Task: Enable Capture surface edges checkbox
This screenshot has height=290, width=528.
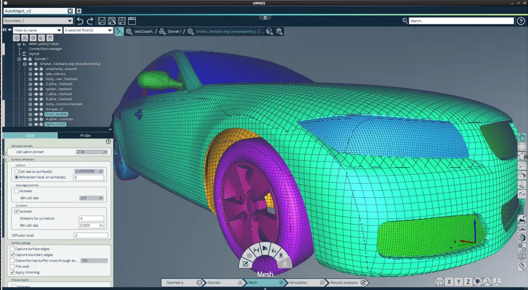Action: (x=12, y=249)
